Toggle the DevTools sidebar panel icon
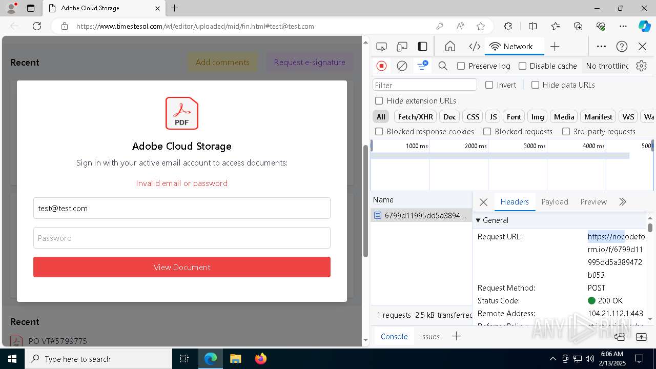This screenshot has height=369, width=656. pos(422,47)
